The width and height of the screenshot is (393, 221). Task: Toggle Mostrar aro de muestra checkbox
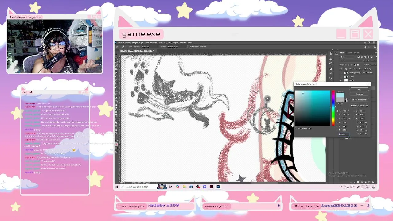190,47
